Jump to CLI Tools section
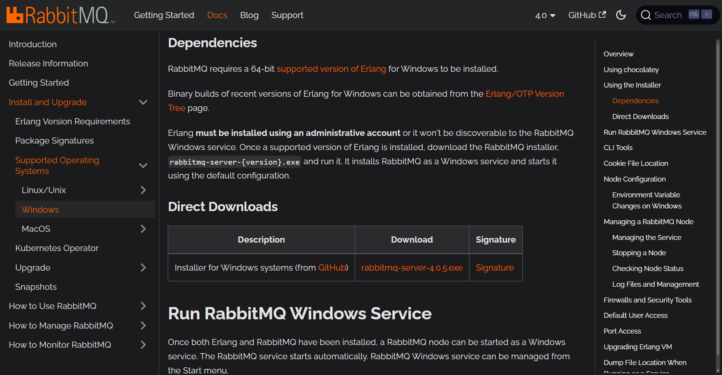The image size is (722, 375). 618,147
